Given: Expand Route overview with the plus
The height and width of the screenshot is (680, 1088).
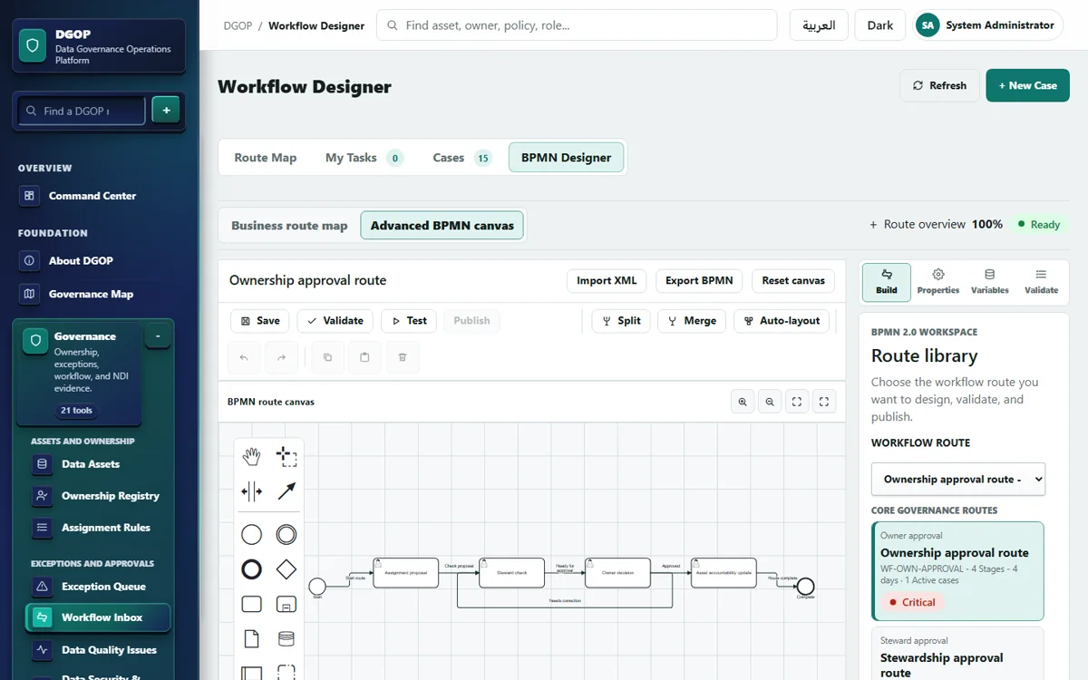Looking at the screenshot, I should (x=873, y=225).
